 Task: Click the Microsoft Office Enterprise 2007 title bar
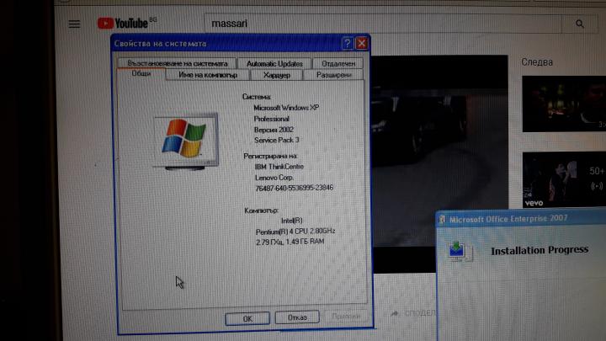pyautogui.click(x=521, y=219)
